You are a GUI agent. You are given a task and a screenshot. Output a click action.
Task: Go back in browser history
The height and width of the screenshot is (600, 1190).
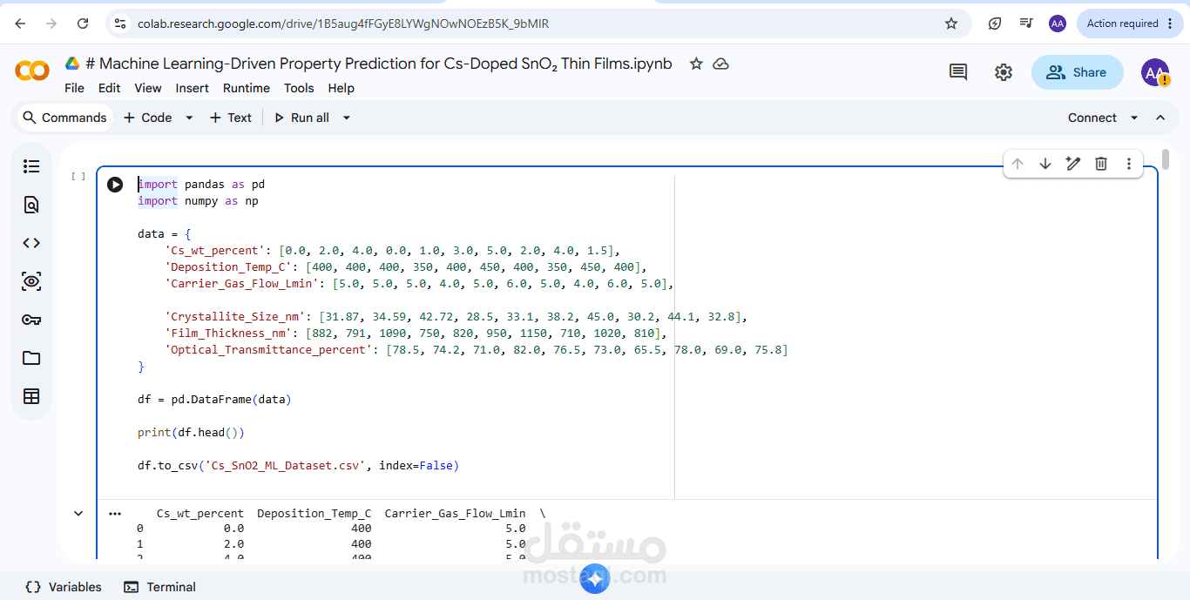coord(20,24)
